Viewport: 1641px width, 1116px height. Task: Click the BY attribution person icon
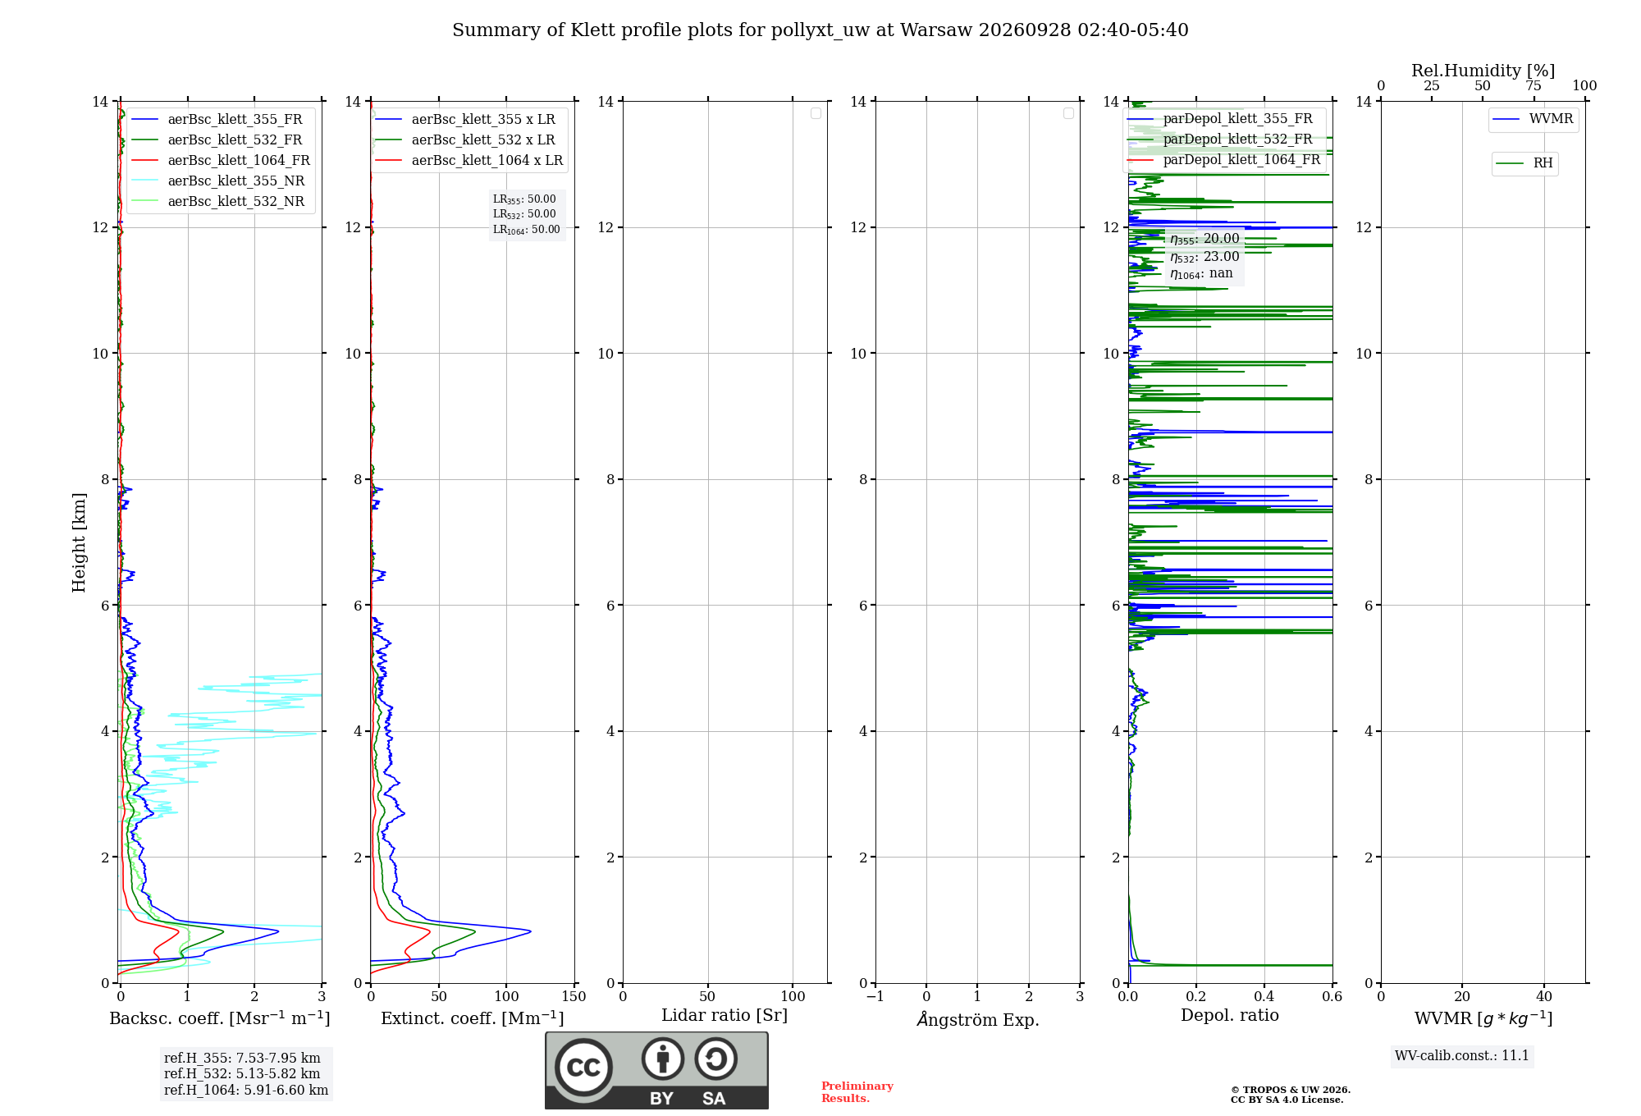662,1059
